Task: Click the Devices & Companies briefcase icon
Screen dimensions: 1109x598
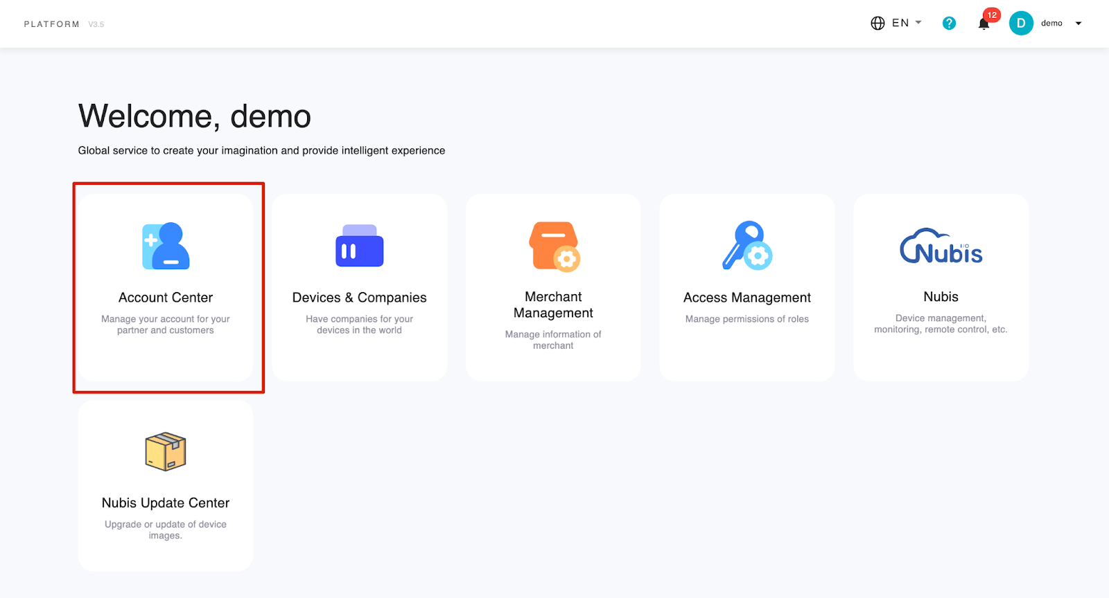Action: pos(359,246)
